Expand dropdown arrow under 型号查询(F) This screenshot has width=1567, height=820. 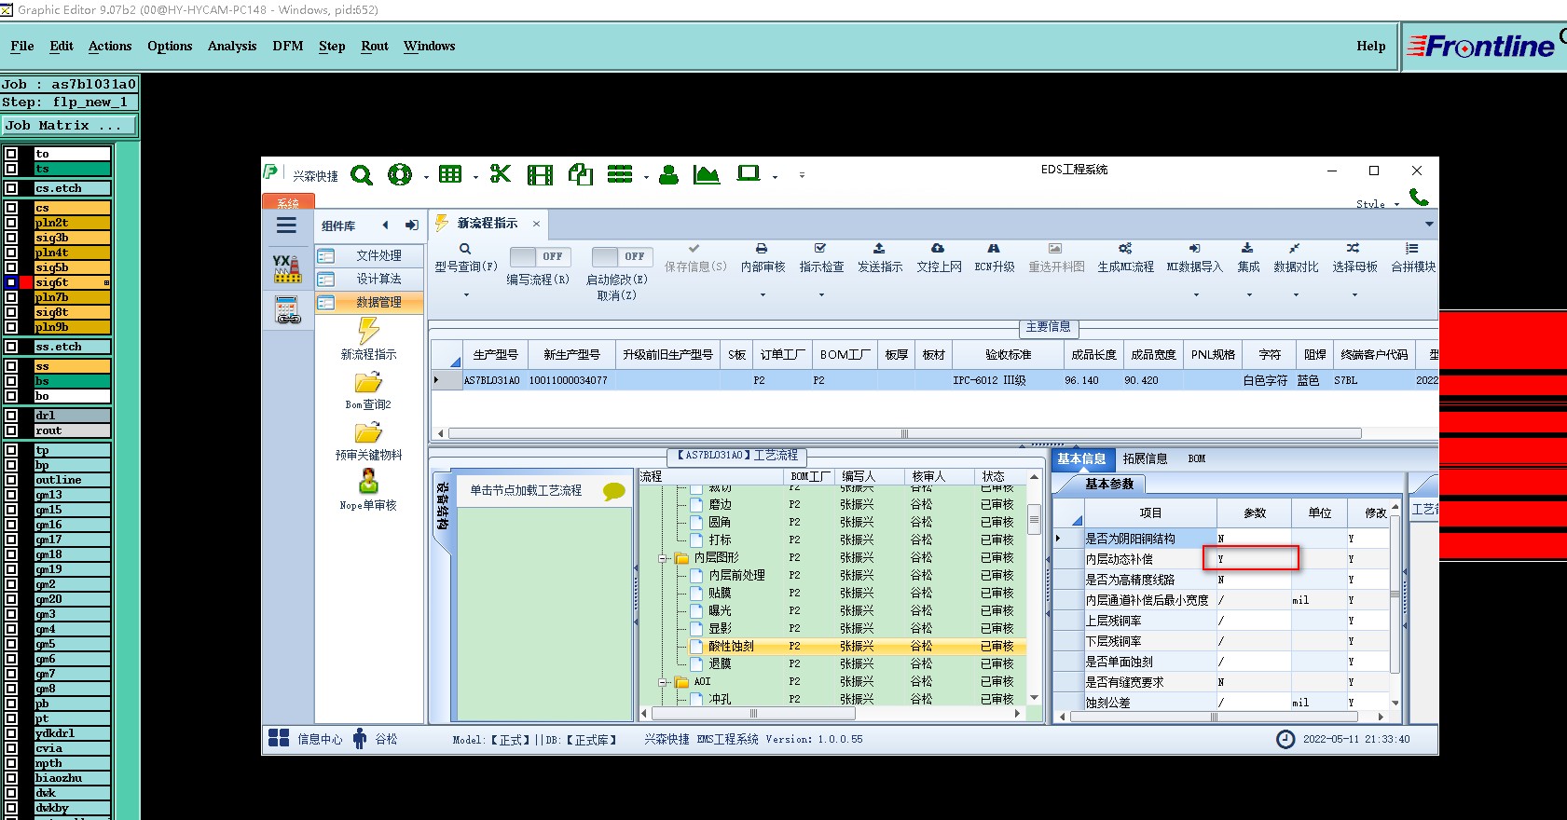466,294
